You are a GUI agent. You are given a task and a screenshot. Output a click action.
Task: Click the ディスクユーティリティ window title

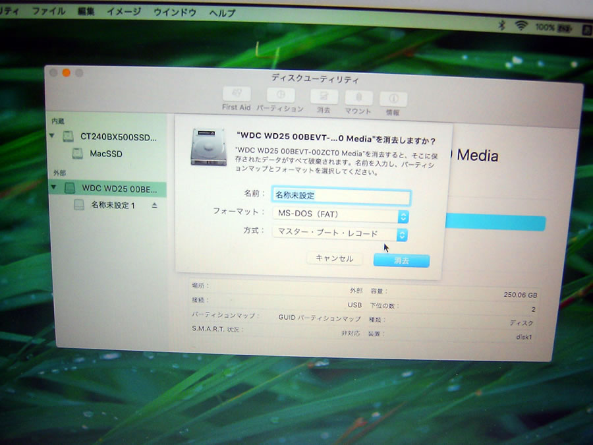pos(315,78)
